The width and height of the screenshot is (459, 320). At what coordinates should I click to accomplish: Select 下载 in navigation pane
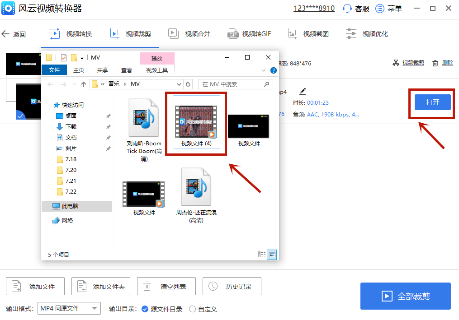[x=66, y=126]
